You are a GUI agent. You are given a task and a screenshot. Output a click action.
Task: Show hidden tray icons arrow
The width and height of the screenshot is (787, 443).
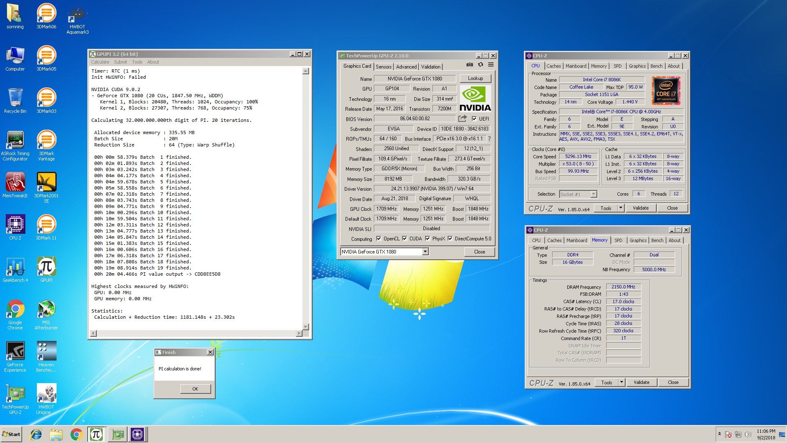pos(719,434)
